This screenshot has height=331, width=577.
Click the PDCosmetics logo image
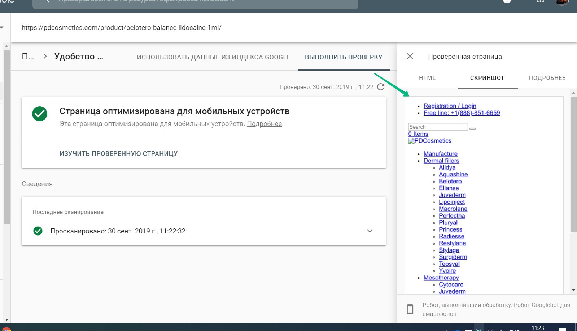coord(430,141)
